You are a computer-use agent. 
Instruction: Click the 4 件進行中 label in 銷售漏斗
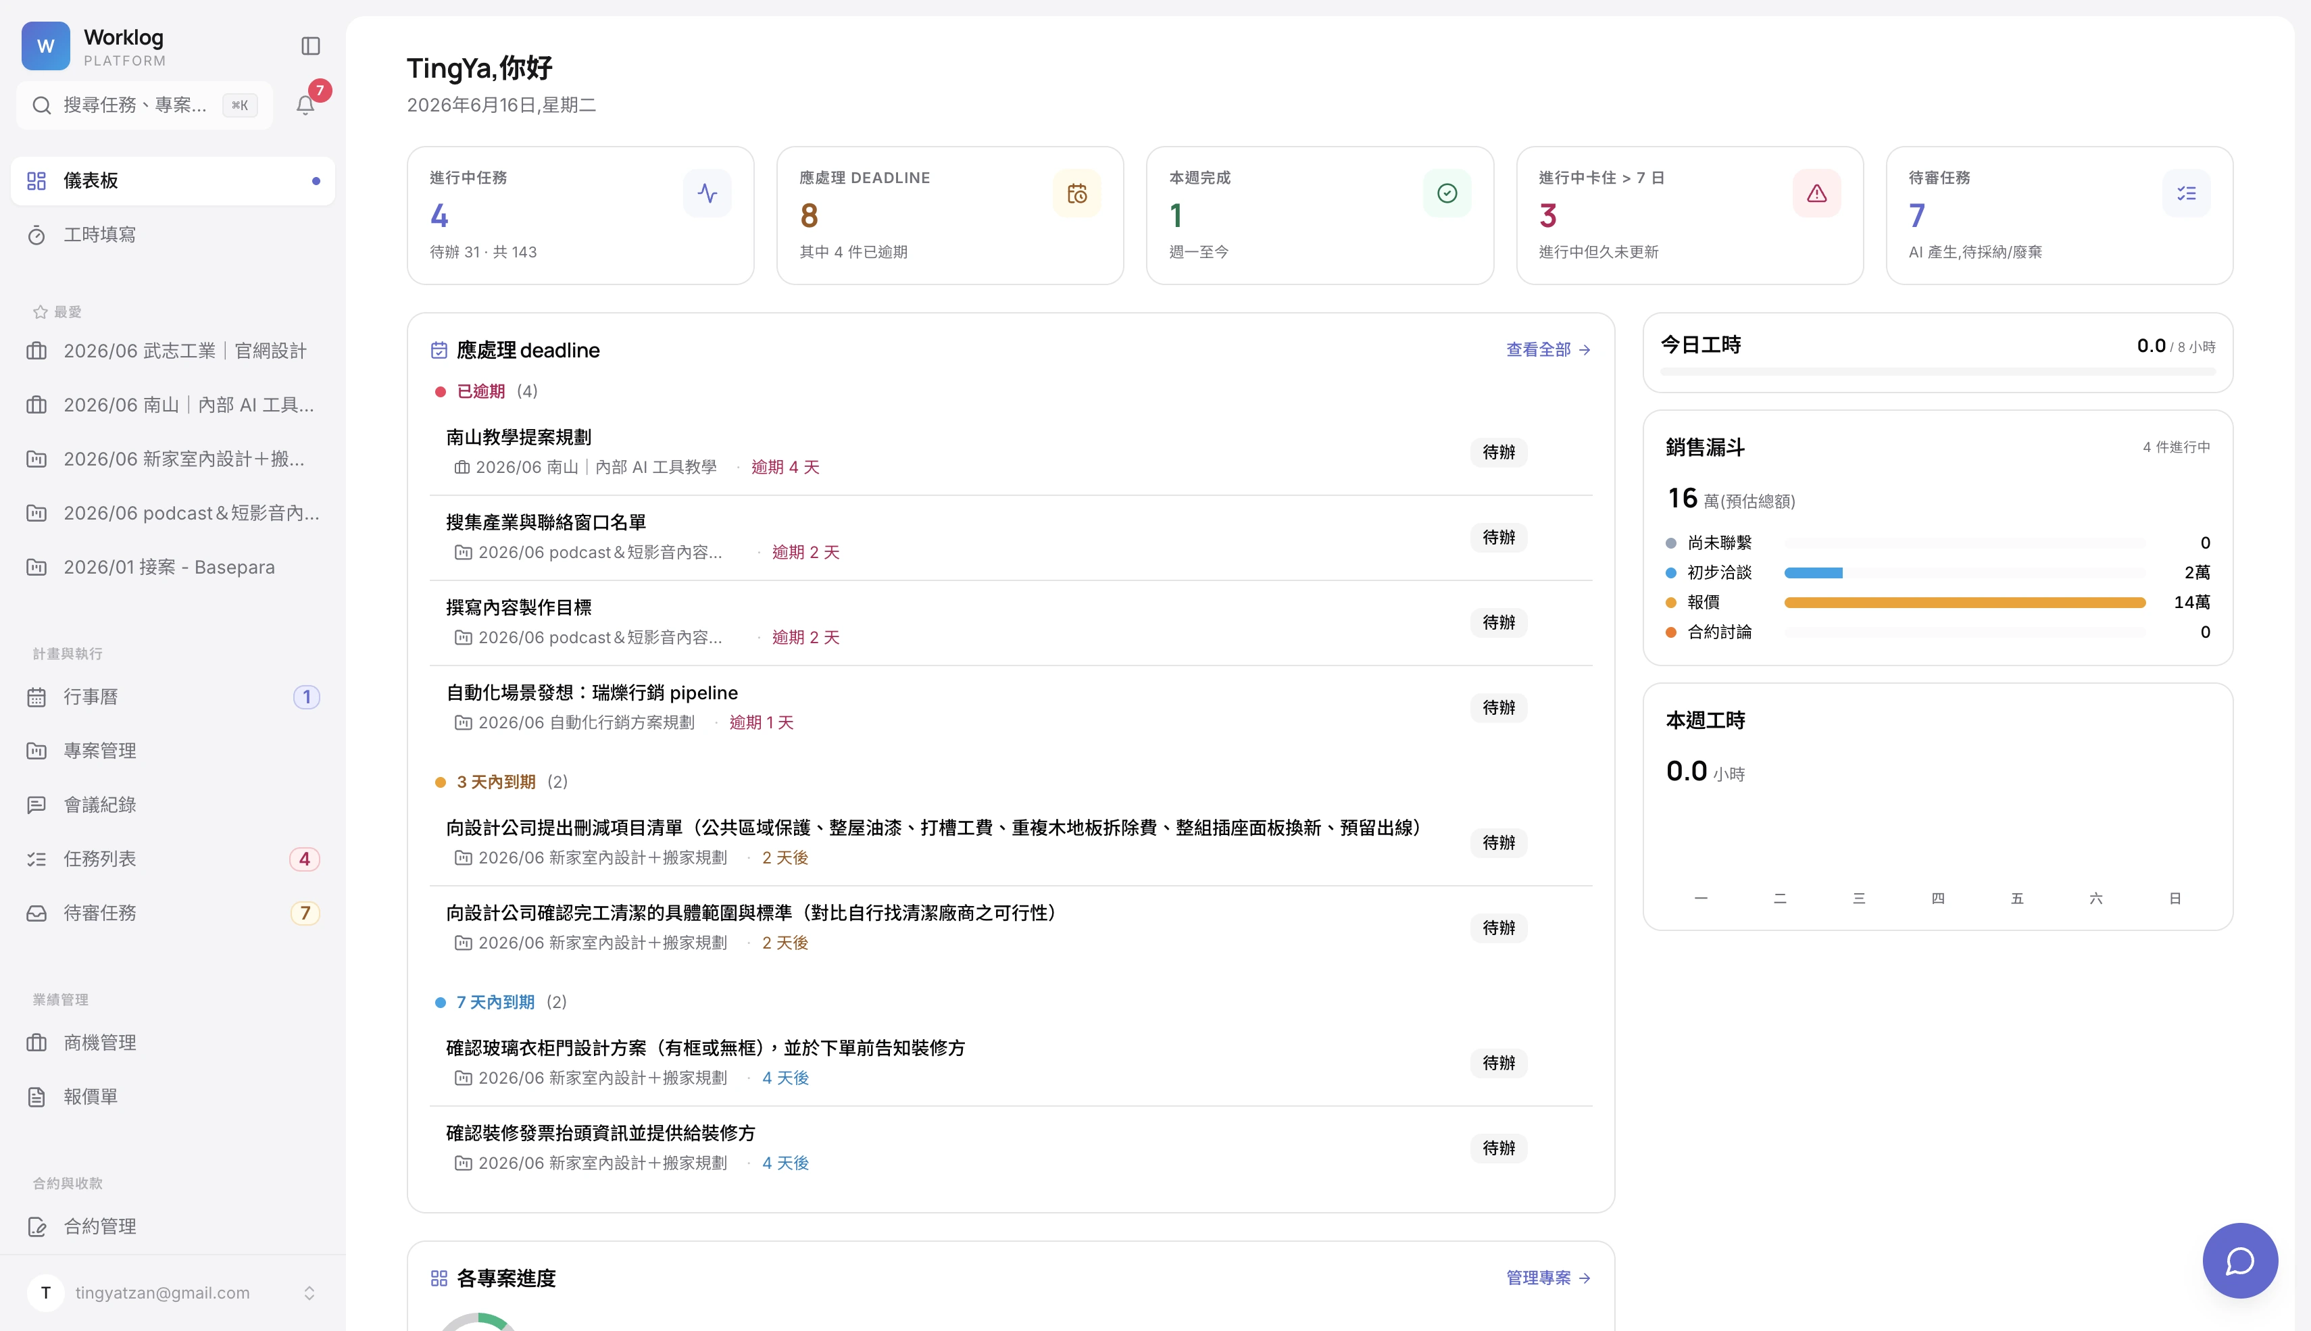[x=2176, y=447]
